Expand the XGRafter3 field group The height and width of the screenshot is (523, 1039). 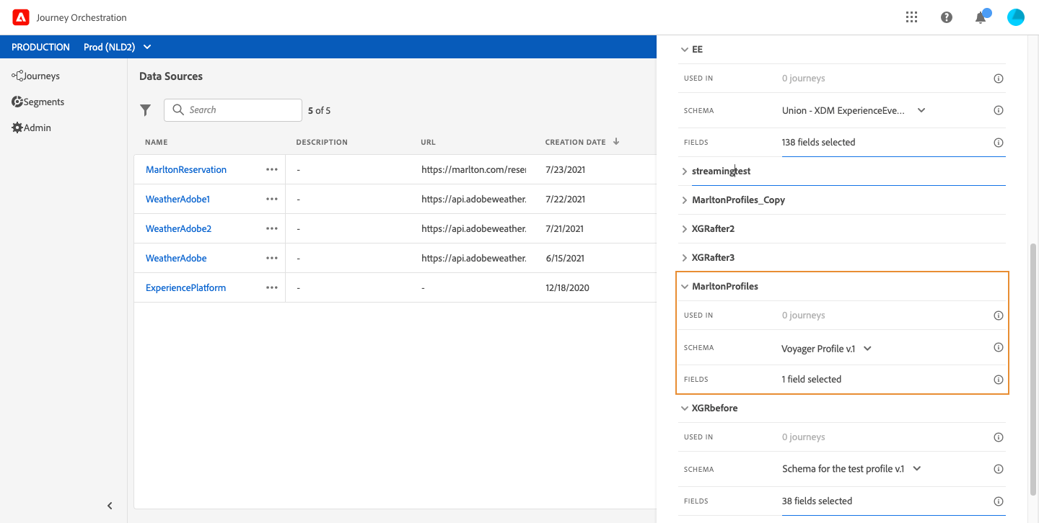tap(685, 258)
